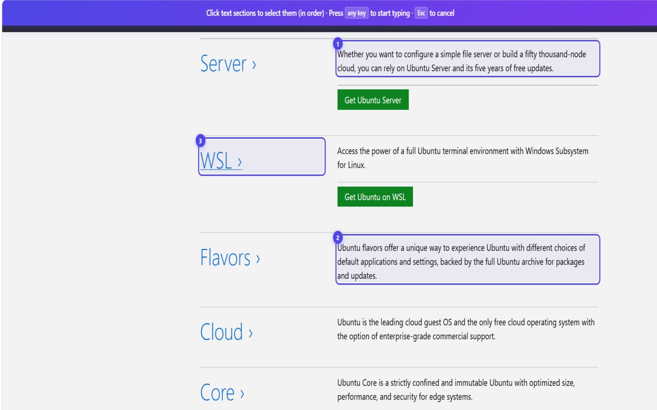Select the Ubuntu flavors description paragraph
This screenshot has width=657, height=410.
click(468, 261)
